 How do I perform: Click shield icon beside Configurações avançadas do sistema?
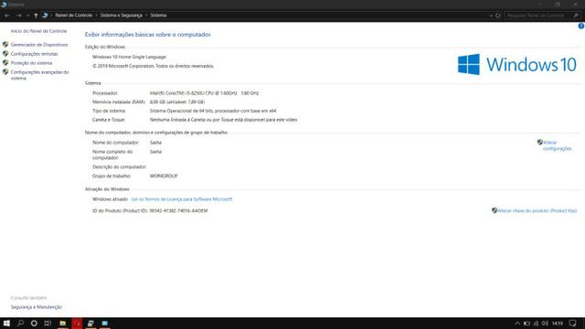[5, 72]
